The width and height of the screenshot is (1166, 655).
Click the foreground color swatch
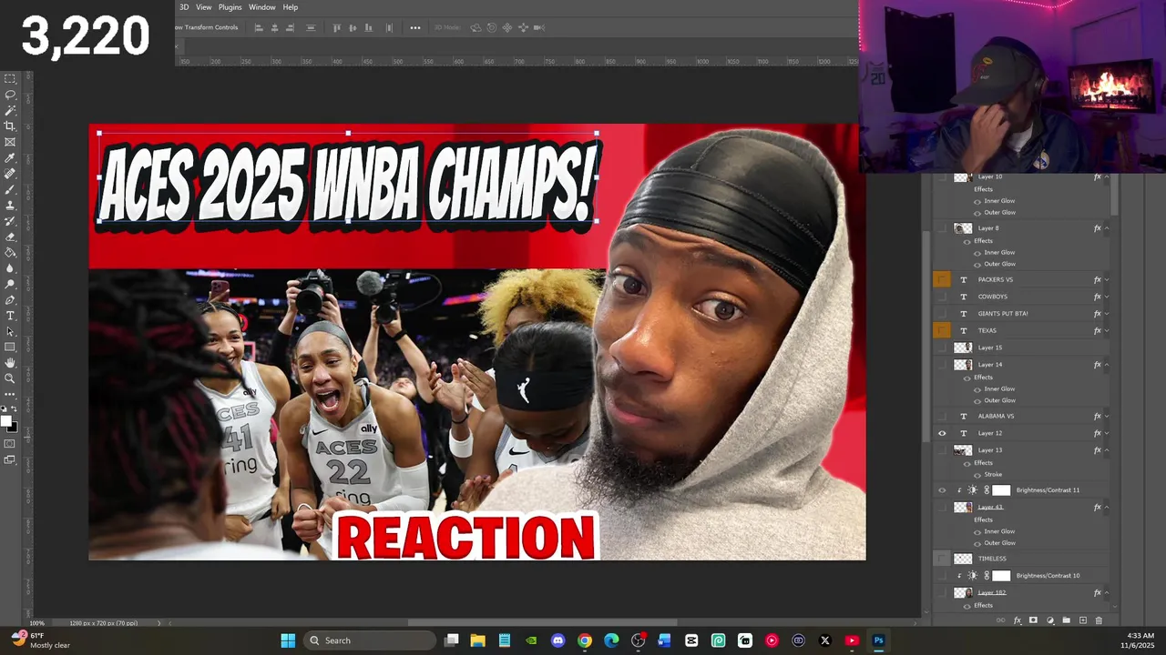point(6,420)
